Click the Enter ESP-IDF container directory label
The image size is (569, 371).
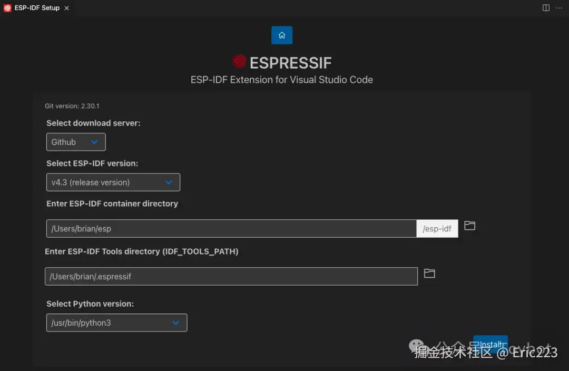click(112, 203)
